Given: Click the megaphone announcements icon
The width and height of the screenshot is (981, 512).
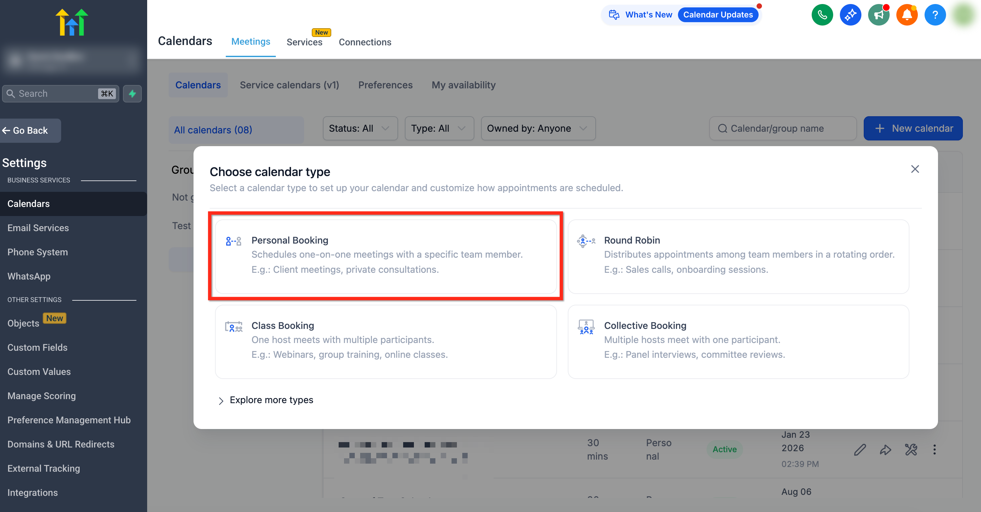Looking at the screenshot, I should (x=878, y=15).
